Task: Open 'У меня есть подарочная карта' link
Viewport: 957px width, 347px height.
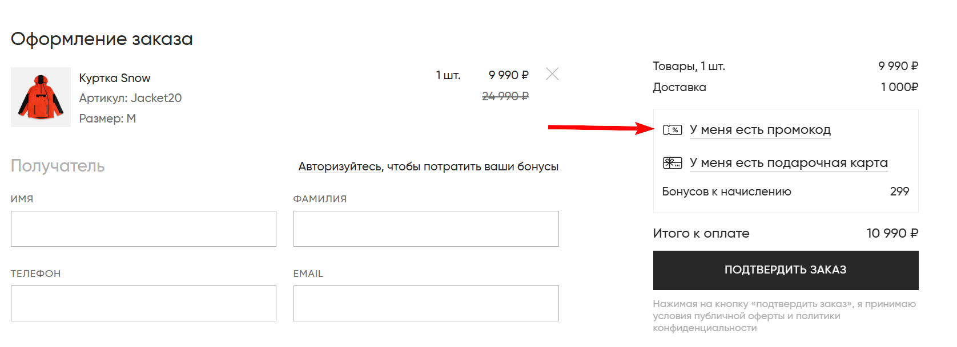Action: (x=789, y=163)
